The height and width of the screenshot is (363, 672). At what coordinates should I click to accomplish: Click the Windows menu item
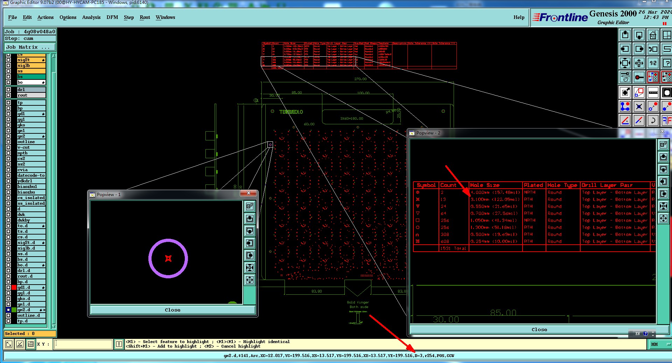click(x=165, y=17)
